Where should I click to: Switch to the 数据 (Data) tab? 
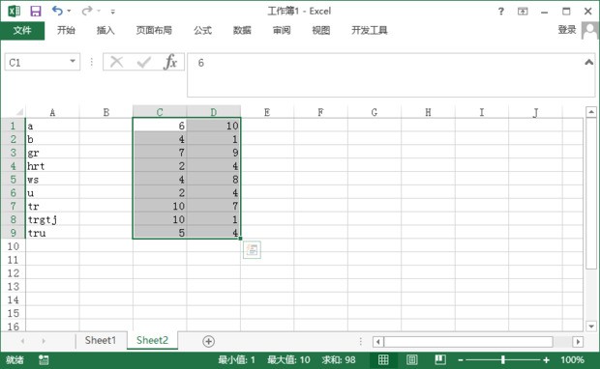[x=242, y=30]
